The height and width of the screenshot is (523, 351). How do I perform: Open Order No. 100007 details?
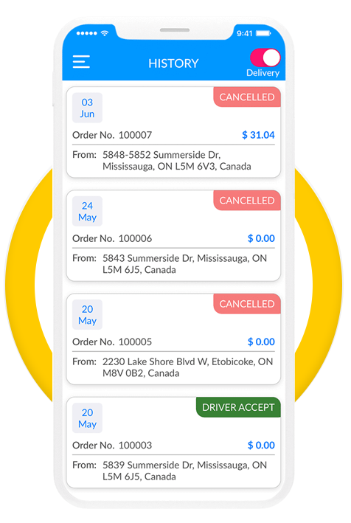(112, 135)
